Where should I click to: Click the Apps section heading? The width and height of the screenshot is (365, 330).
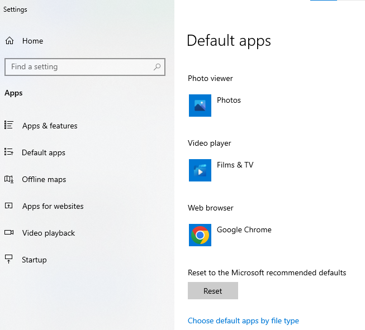pyautogui.click(x=13, y=93)
